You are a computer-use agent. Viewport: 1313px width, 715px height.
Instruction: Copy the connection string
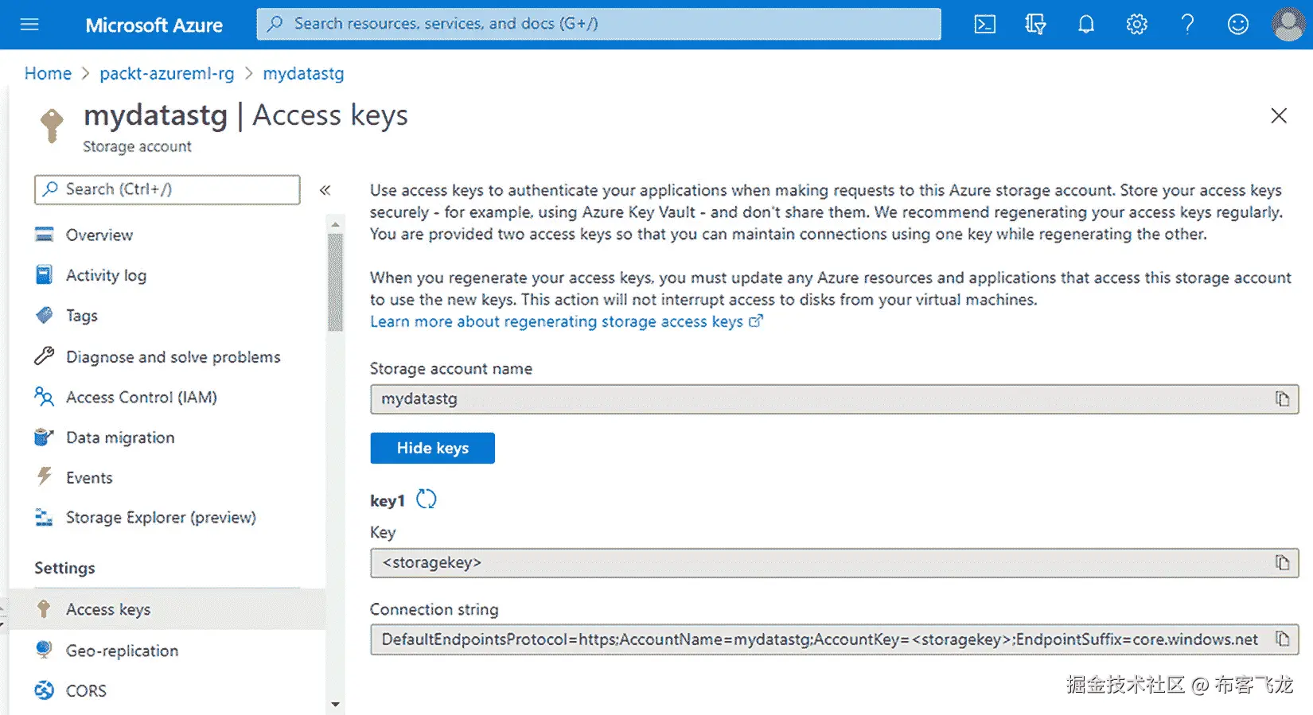[x=1282, y=639]
